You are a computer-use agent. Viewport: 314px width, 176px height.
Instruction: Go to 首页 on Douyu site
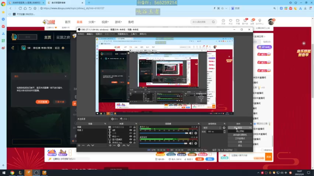tap(68, 22)
